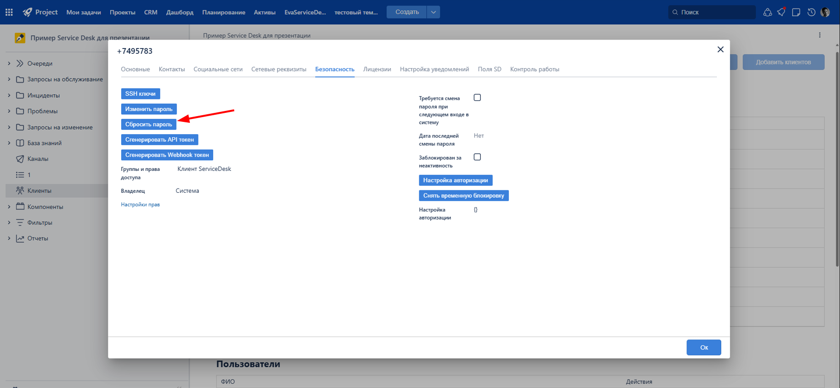
Task: Expand the Проблемы section
Action: point(9,111)
